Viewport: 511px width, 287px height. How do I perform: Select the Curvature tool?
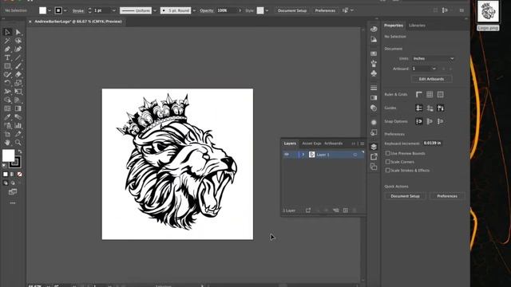(x=18, y=49)
